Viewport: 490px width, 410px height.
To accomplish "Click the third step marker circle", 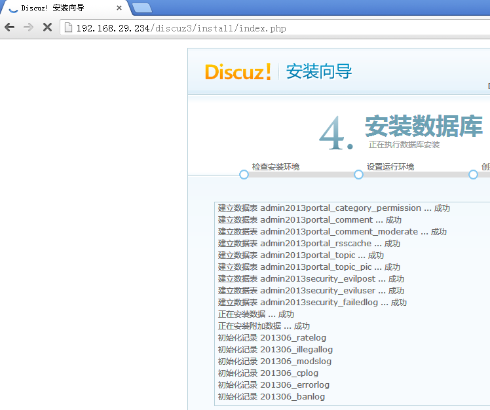I will (x=474, y=175).
